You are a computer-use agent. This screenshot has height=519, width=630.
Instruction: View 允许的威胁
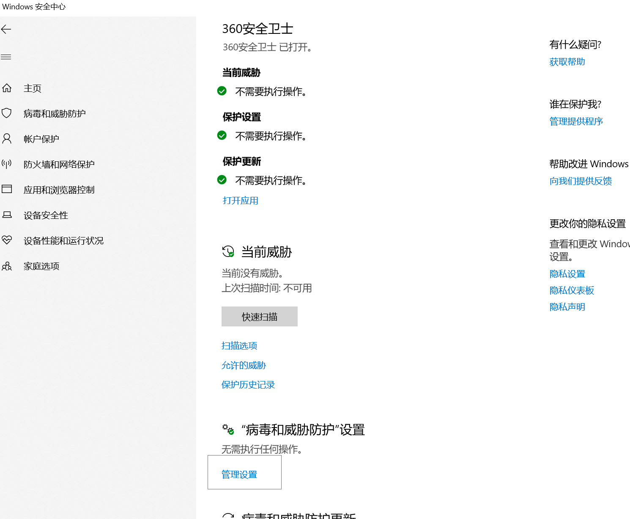point(244,365)
